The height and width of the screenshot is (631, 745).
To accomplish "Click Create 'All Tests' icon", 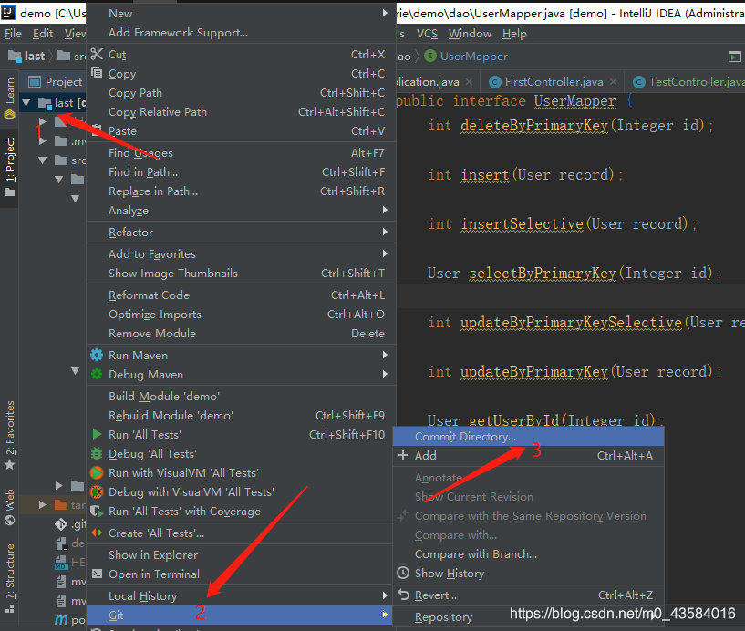I will coord(97,533).
